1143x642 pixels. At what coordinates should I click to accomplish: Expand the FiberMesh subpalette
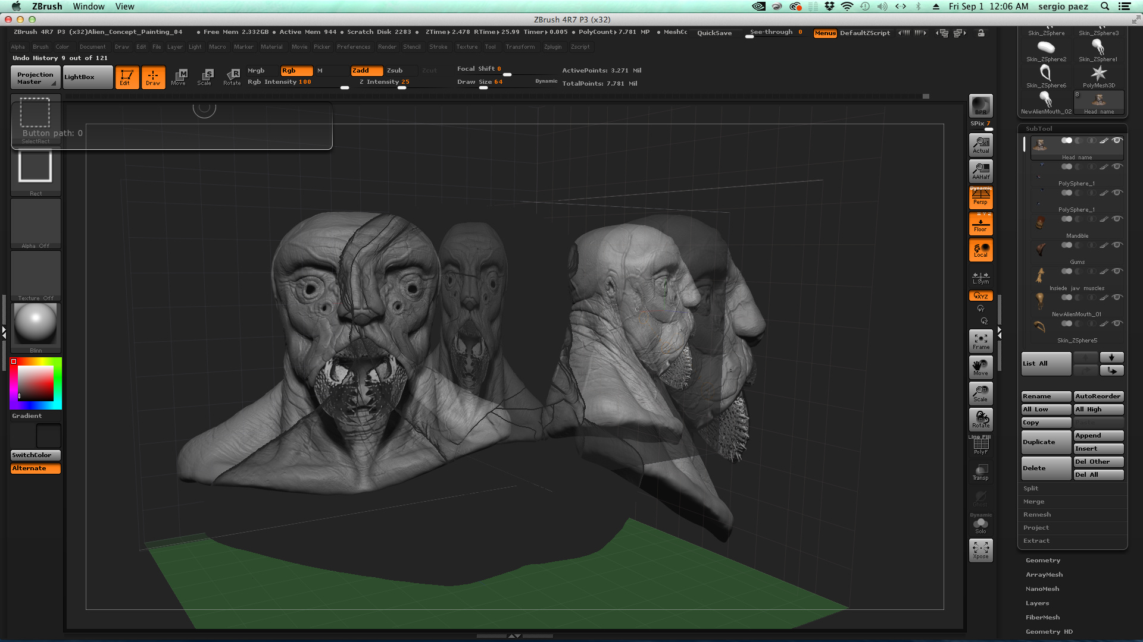1042,618
